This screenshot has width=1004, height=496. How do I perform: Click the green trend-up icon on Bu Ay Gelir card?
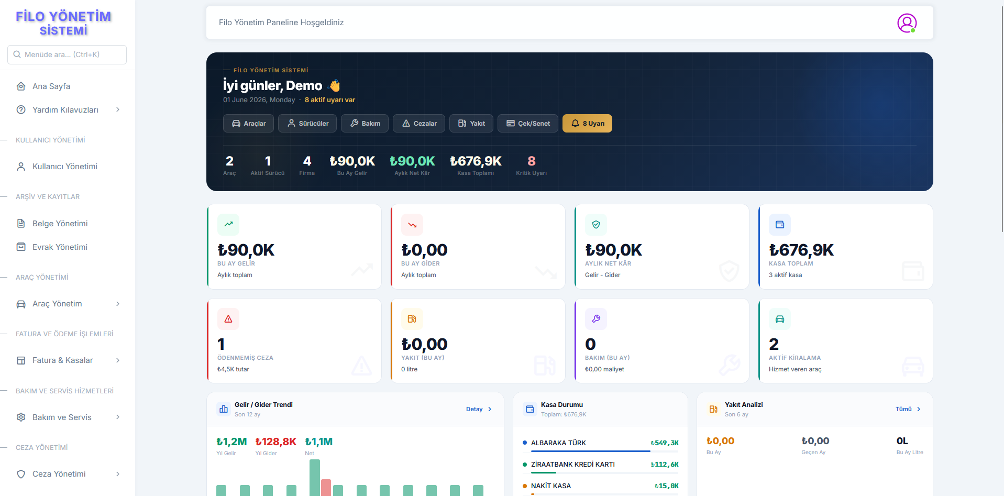[228, 224]
